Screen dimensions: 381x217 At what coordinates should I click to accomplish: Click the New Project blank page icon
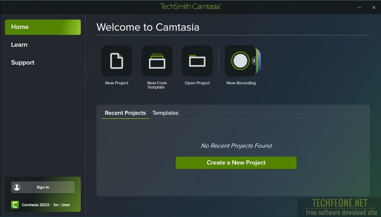(x=116, y=61)
